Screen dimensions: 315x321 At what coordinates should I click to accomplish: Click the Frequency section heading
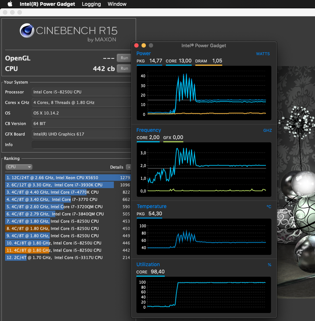pyautogui.click(x=149, y=130)
